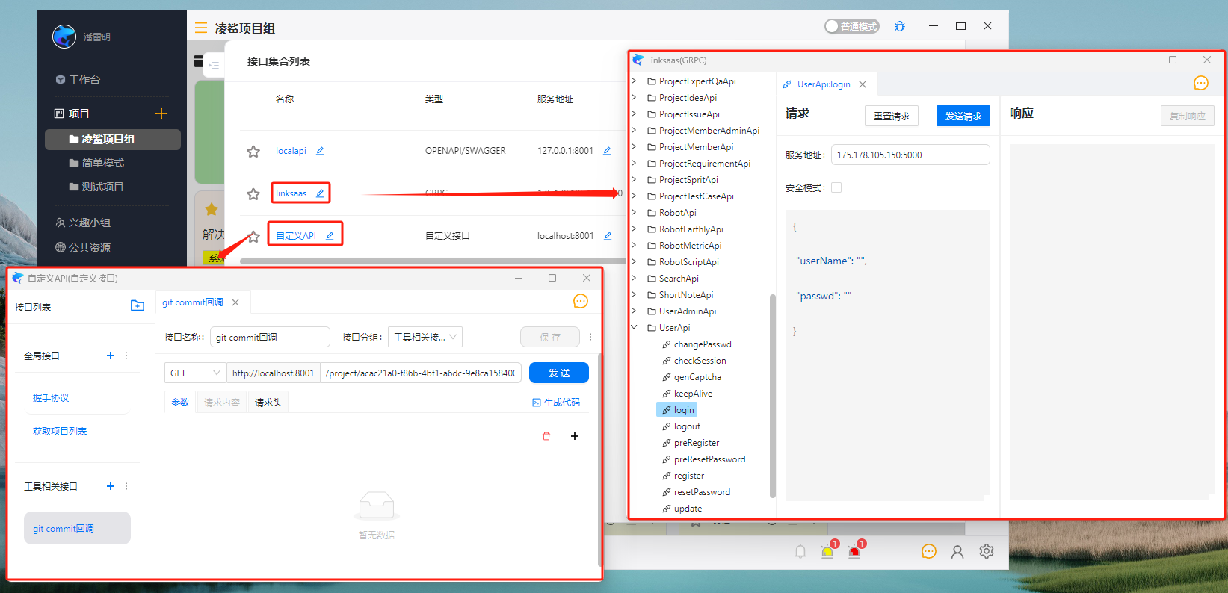Click the 发送请求 button
Viewport: 1228px width, 593px height.
tap(963, 116)
